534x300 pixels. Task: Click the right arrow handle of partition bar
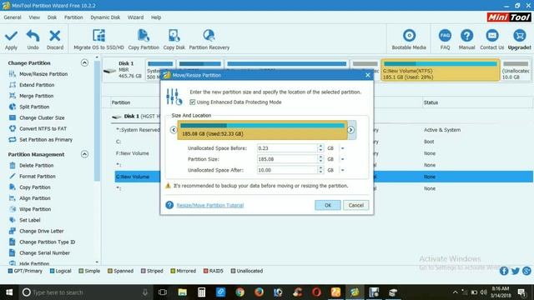point(350,130)
